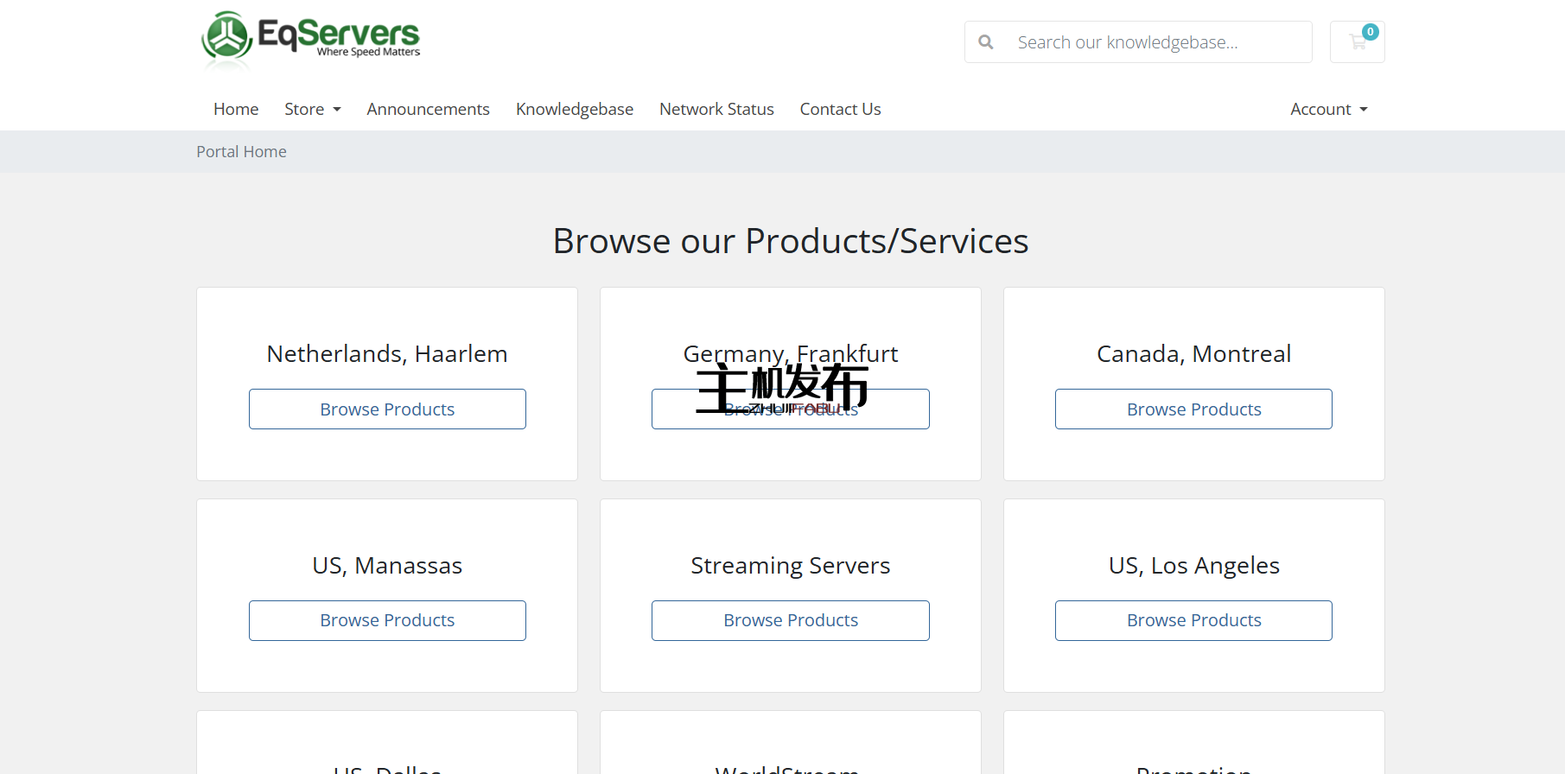The height and width of the screenshot is (774, 1565).
Task: Browse products for Netherlands, Haarlem
Action: coord(387,409)
